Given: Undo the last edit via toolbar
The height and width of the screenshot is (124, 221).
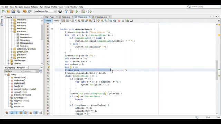Looking at the screenshot, I should (x=25, y=11).
